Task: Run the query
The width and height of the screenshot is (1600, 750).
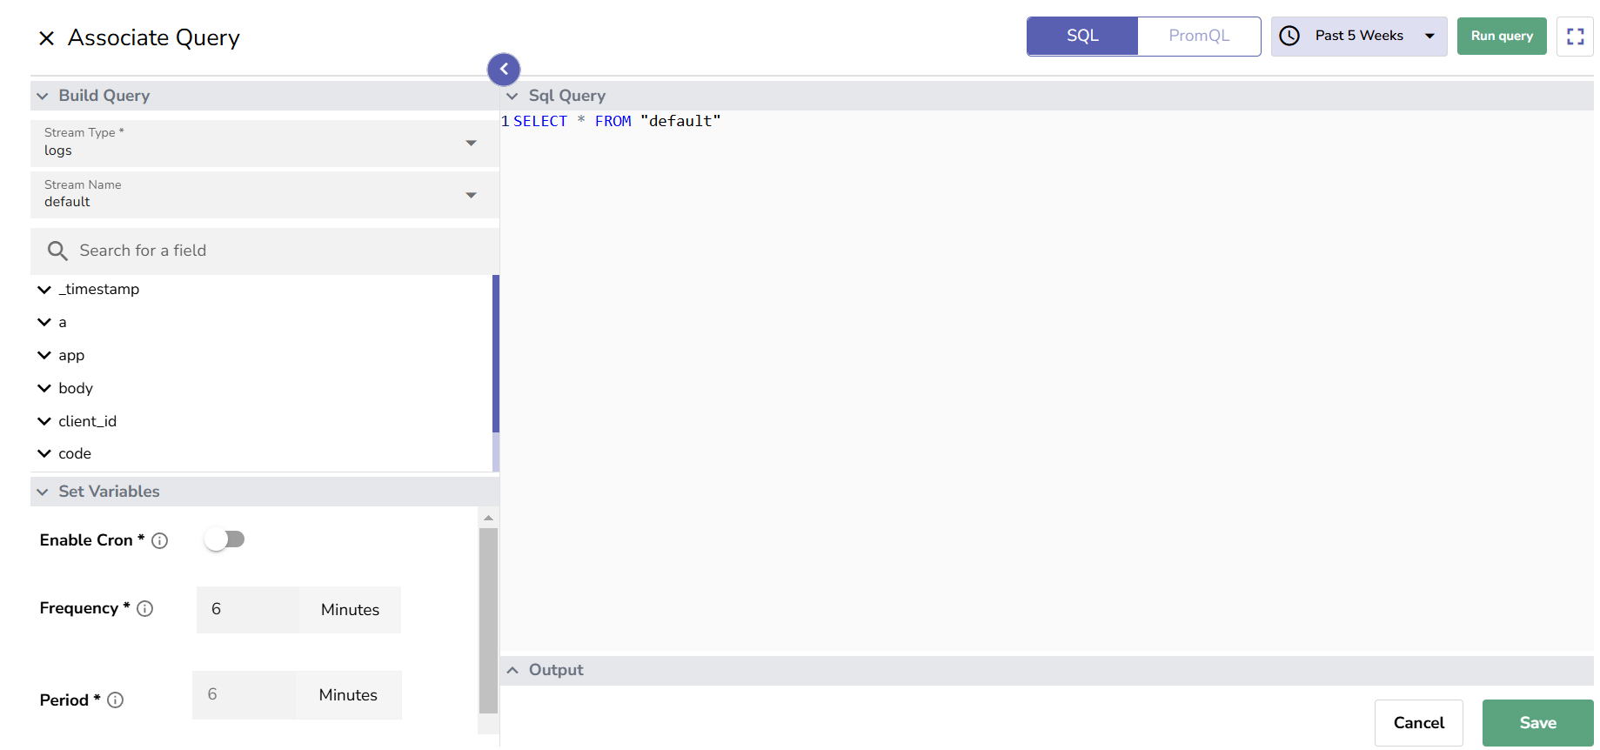Action: (1502, 36)
